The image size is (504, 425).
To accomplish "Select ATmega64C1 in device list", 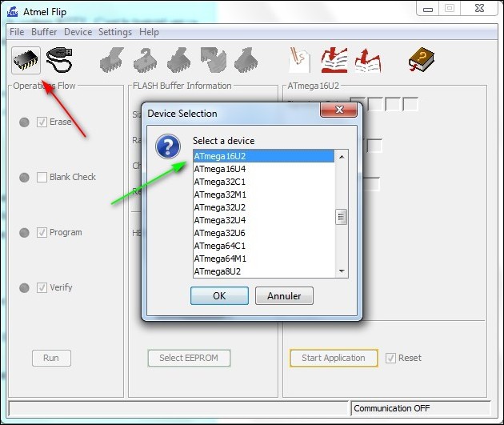I will 263,246.
